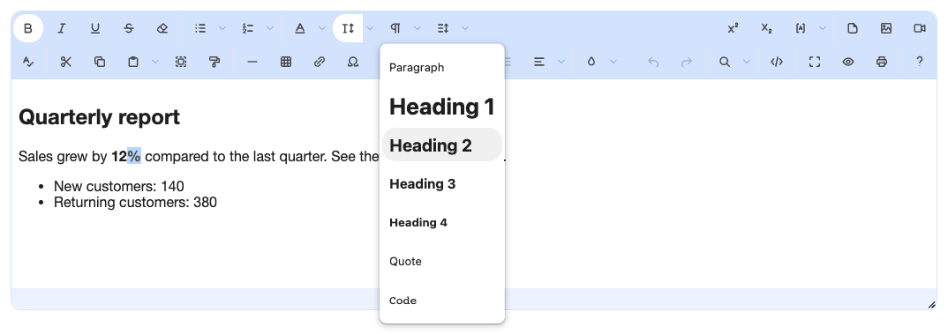The image size is (948, 334).
Task: Expand the paste options dropdown arrow
Action: 154,62
